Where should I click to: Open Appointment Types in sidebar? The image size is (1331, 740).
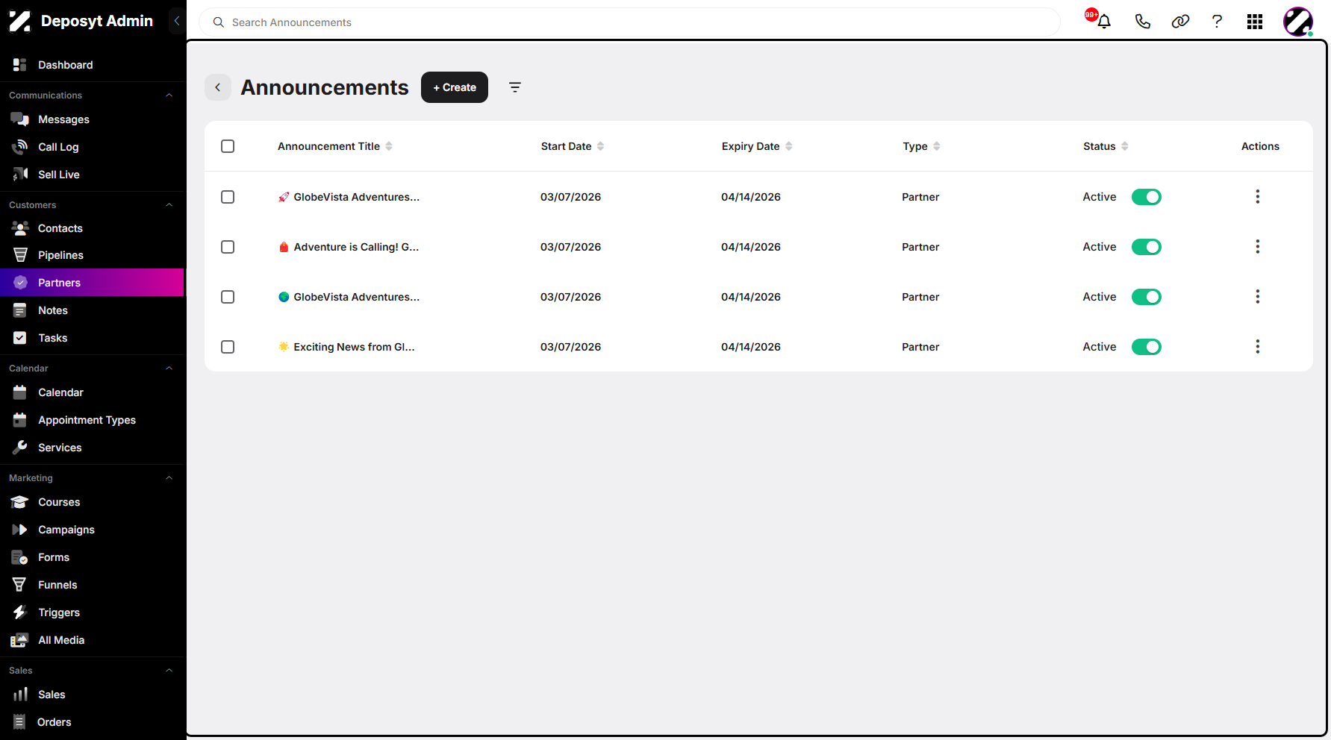click(x=93, y=420)
